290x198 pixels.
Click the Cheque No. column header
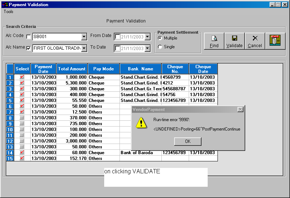click(x=175, y=69)
